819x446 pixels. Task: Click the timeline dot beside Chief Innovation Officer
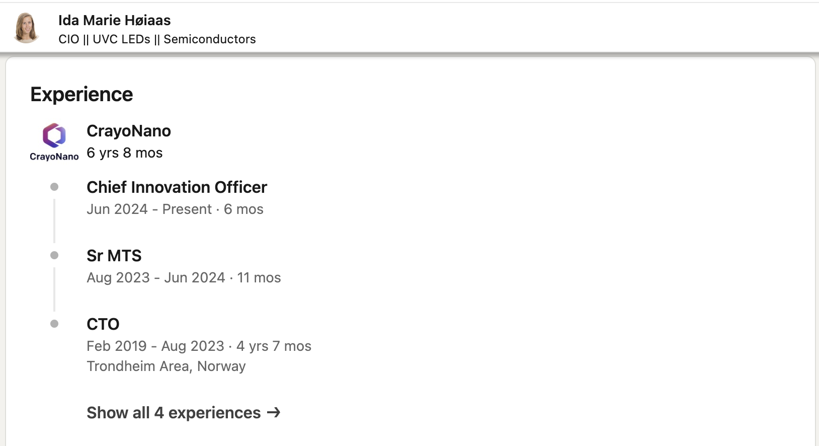pos(54,187)
